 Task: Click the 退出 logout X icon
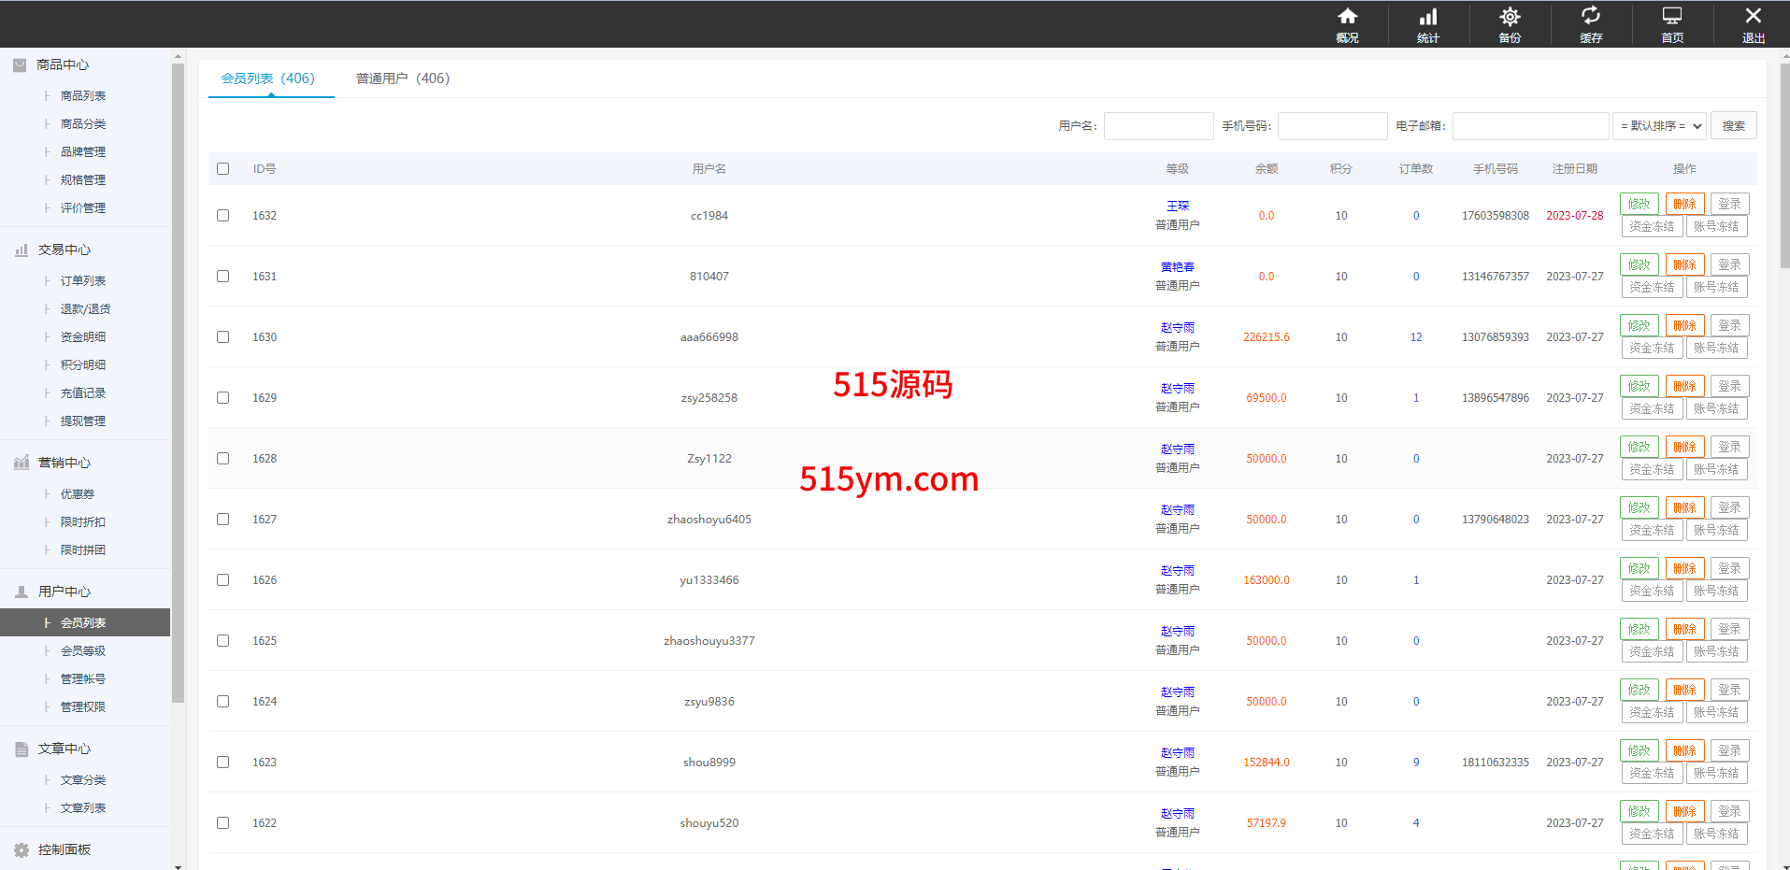pos(1754,17)
